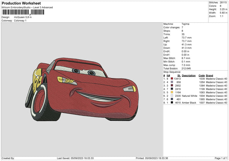Click the lavender thread swatch, code 1264
Viewport: 229px width, 161px height.
(173, 82)
